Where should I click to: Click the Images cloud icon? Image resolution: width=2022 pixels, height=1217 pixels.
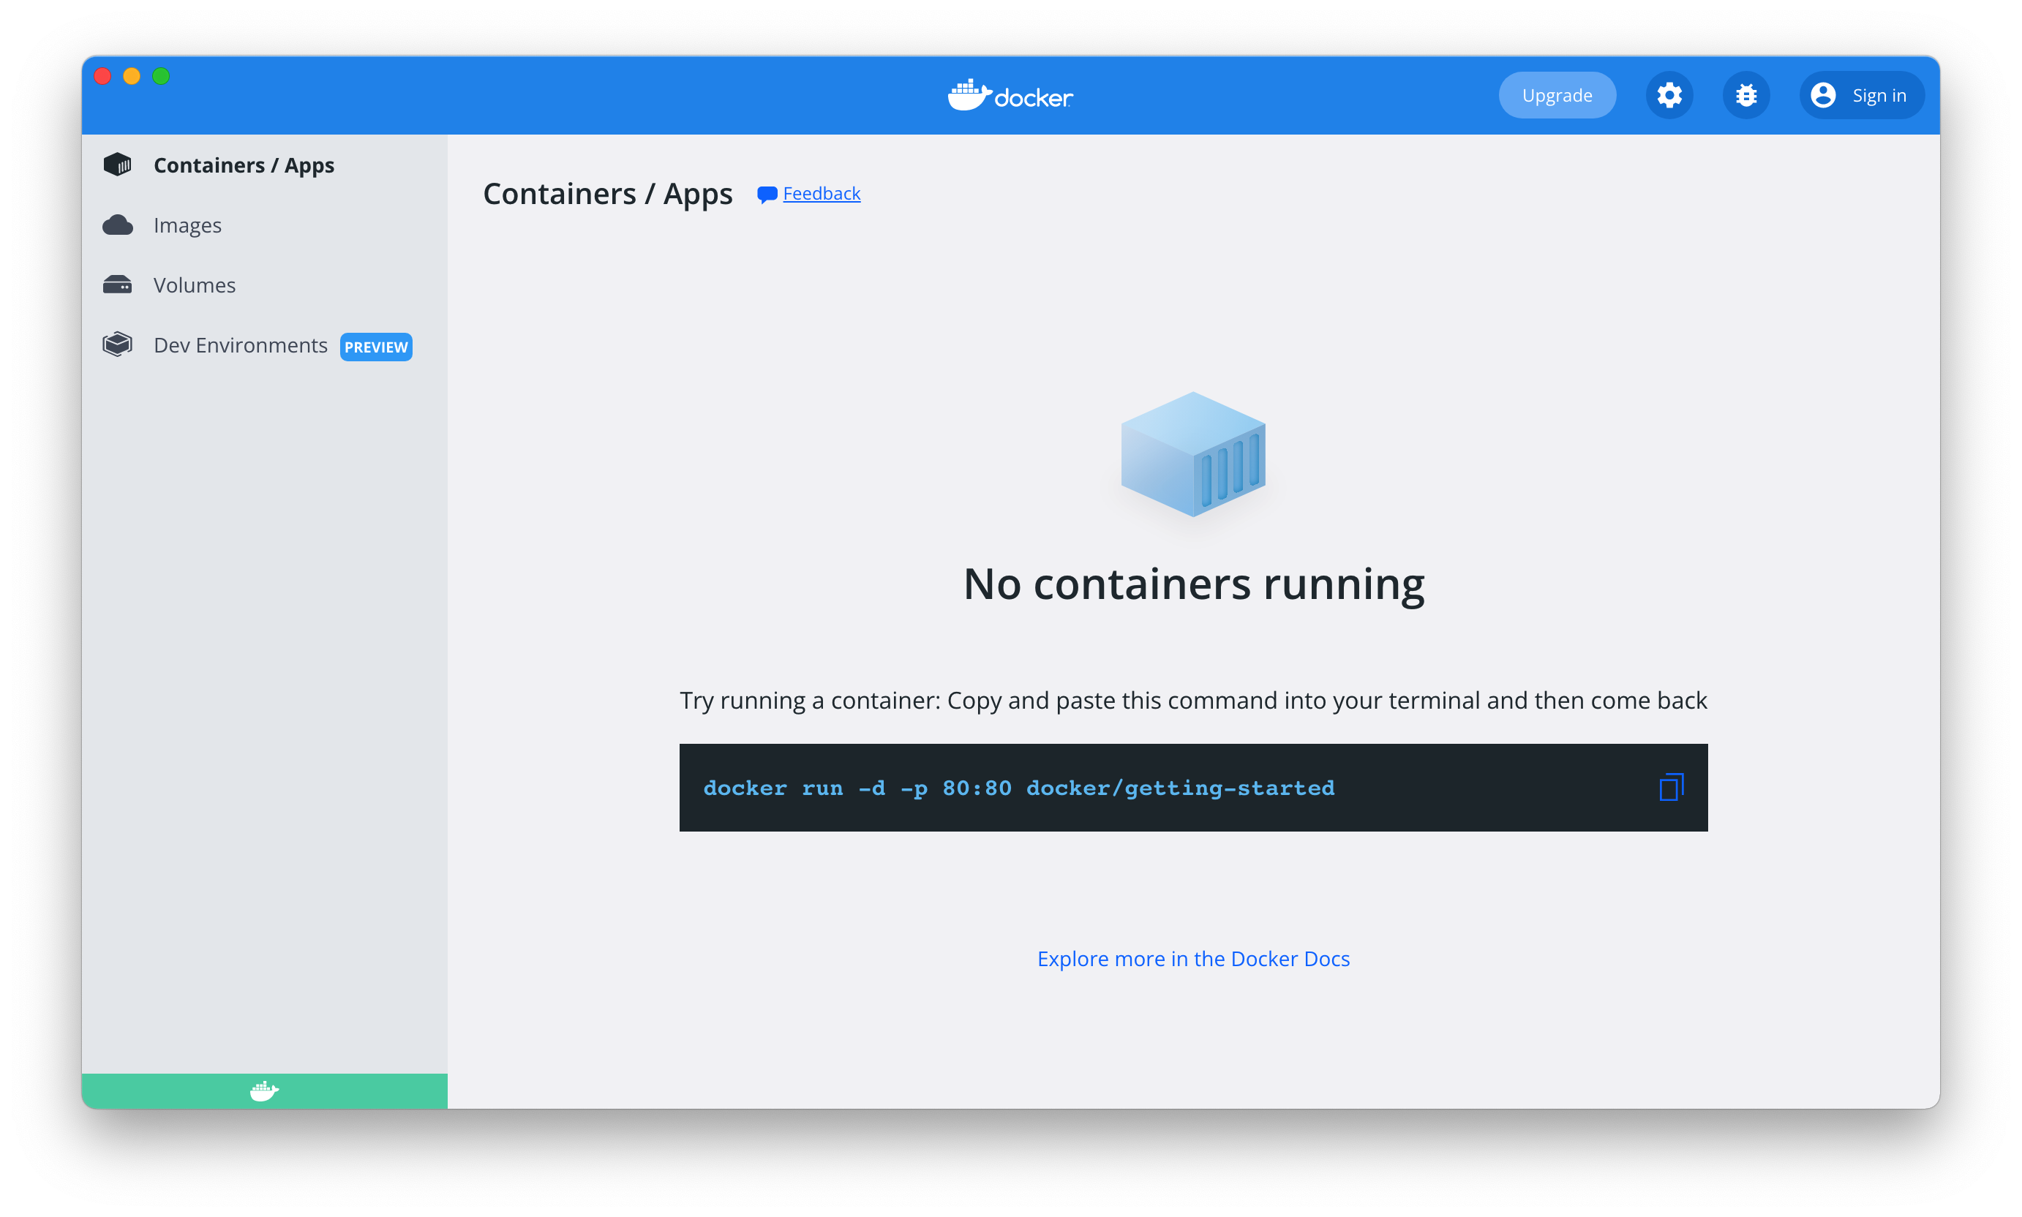117,225
